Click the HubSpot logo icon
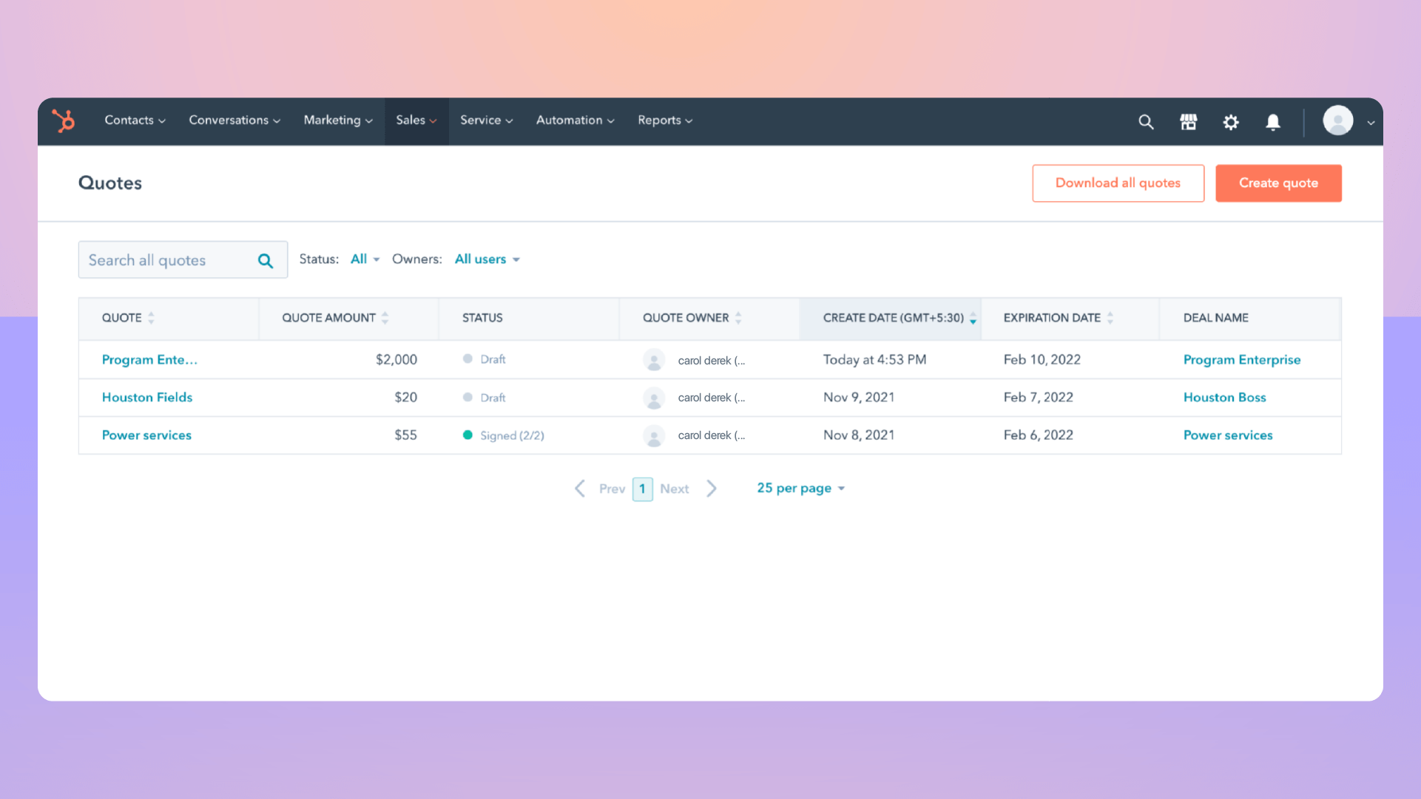Image resolution: width=1421 pixels, height=799 pixels. [64, 119]
